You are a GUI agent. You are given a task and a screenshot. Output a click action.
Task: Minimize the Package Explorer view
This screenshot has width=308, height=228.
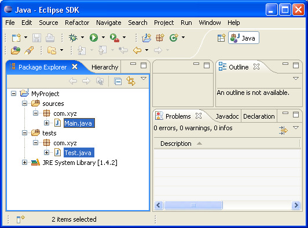(133, 64)
